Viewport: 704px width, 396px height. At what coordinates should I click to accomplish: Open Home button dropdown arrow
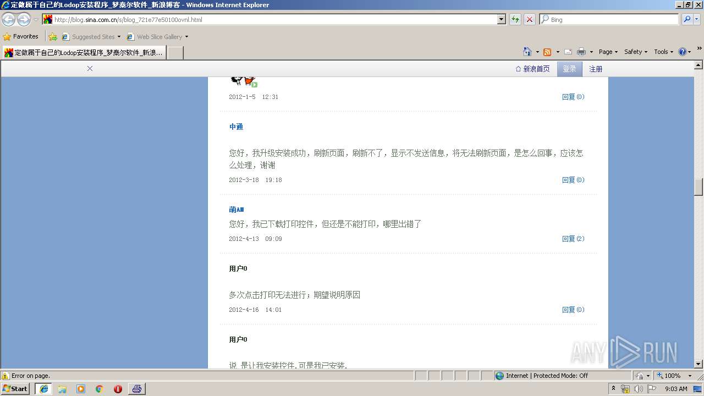pos(537,52)
